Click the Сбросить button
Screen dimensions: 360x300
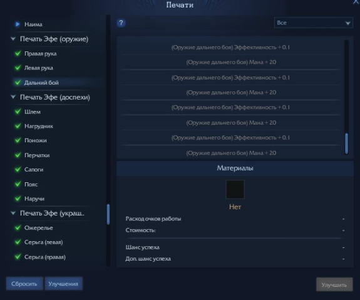pos(24,284)
